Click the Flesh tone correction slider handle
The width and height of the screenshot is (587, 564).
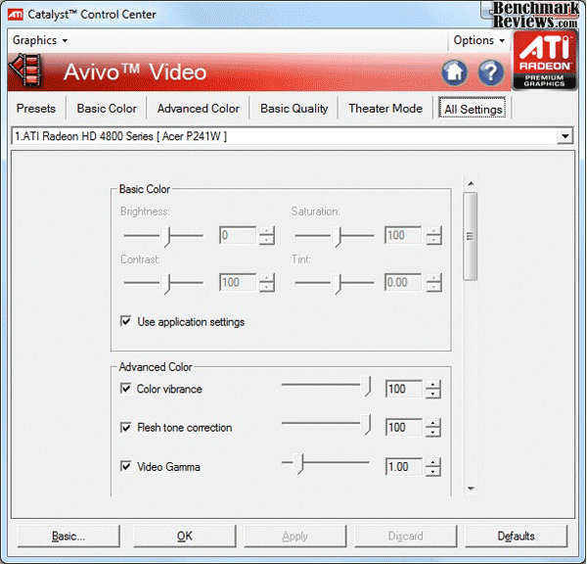[366, 424]
